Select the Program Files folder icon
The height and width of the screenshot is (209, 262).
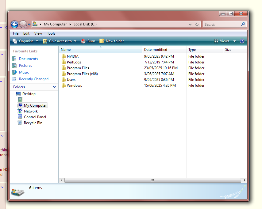tap(64, 68)
